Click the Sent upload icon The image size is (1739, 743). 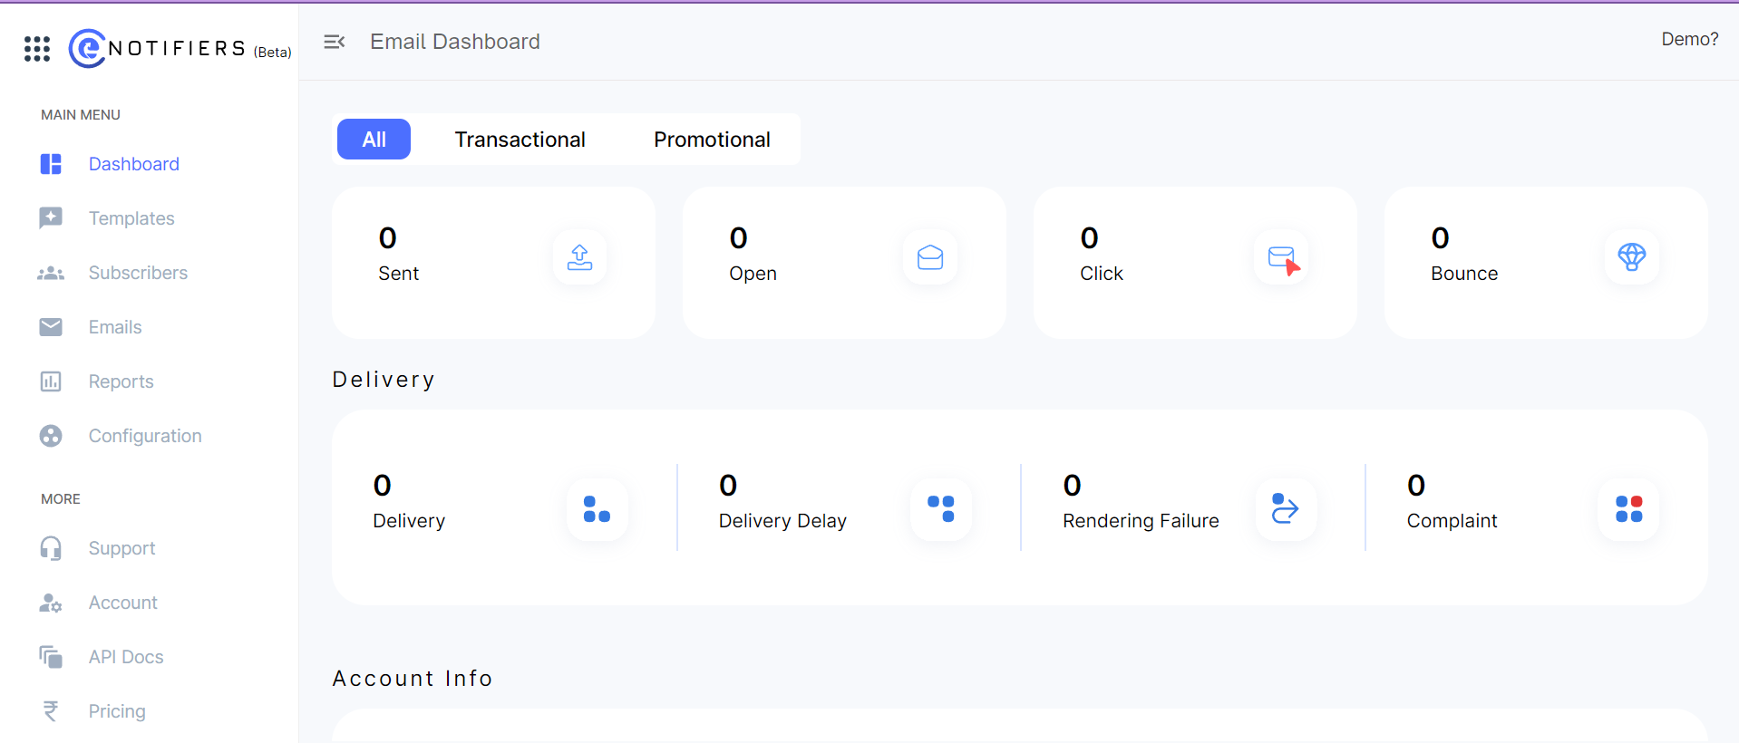click(579, 257)
